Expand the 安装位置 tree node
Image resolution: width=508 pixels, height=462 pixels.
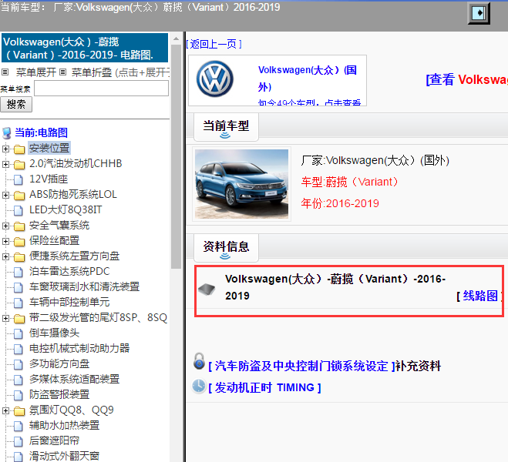click(x=5, y=149)
